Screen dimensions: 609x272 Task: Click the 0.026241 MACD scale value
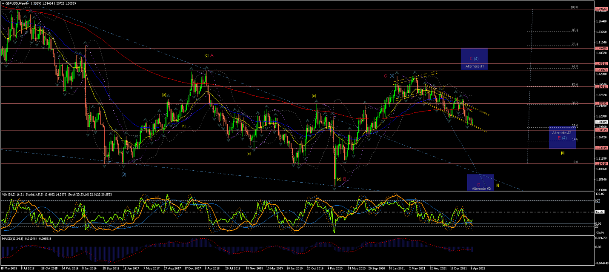(602, 238)
